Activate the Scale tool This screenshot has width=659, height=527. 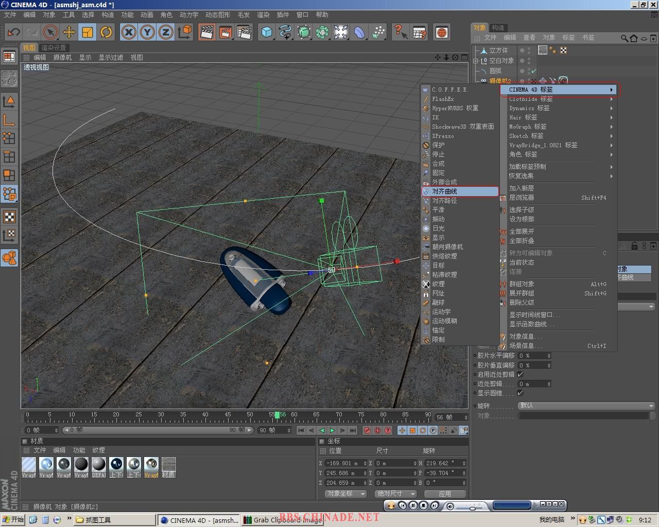tap(88, 32)
